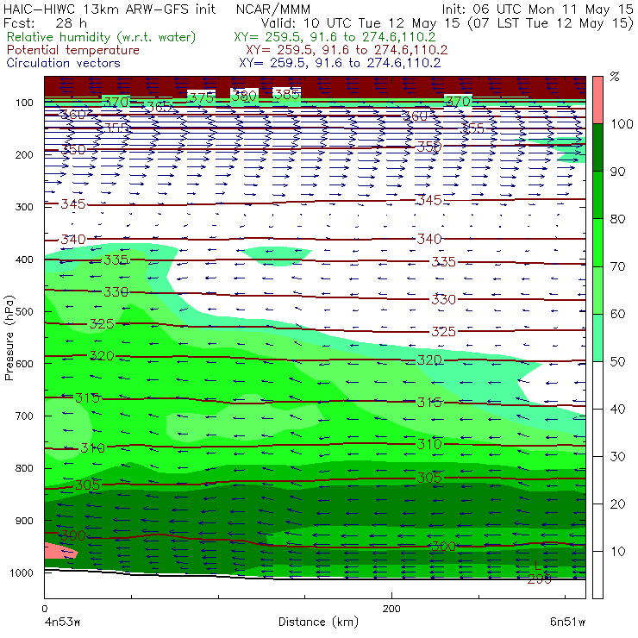Screen dimensions: 638x638
Task: Click the '1000' pressure axis tick label
Action: (22, 572)
